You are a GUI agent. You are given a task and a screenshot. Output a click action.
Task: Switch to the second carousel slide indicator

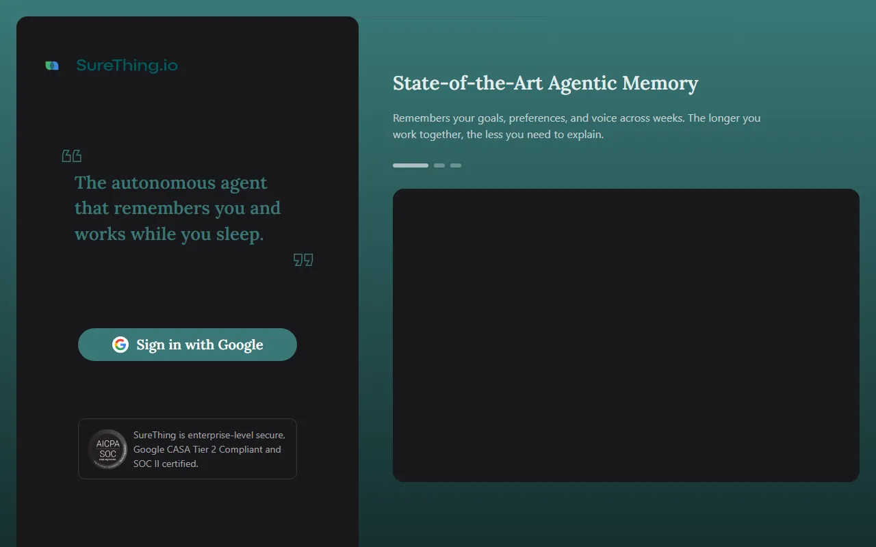pos(439,165)
